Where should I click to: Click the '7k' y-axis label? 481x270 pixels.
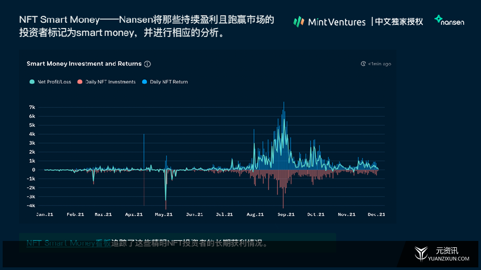pos(32,107)
